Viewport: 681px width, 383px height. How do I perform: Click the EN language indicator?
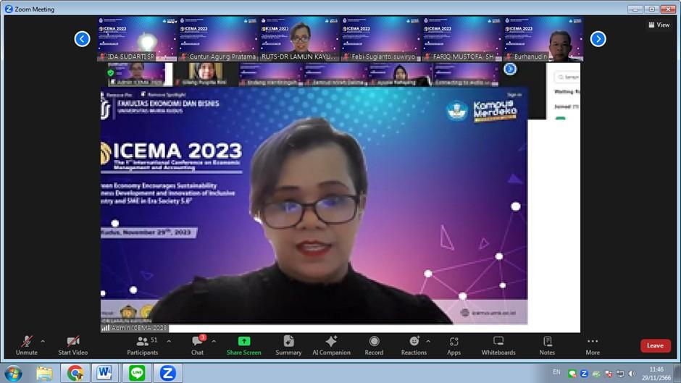coord(556,372)
